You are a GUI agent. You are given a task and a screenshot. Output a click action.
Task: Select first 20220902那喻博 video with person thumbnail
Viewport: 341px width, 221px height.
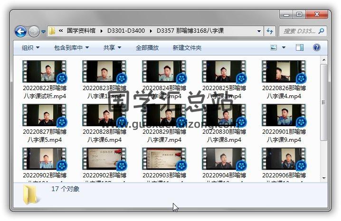pyautogui.click(x=45, y=159)
